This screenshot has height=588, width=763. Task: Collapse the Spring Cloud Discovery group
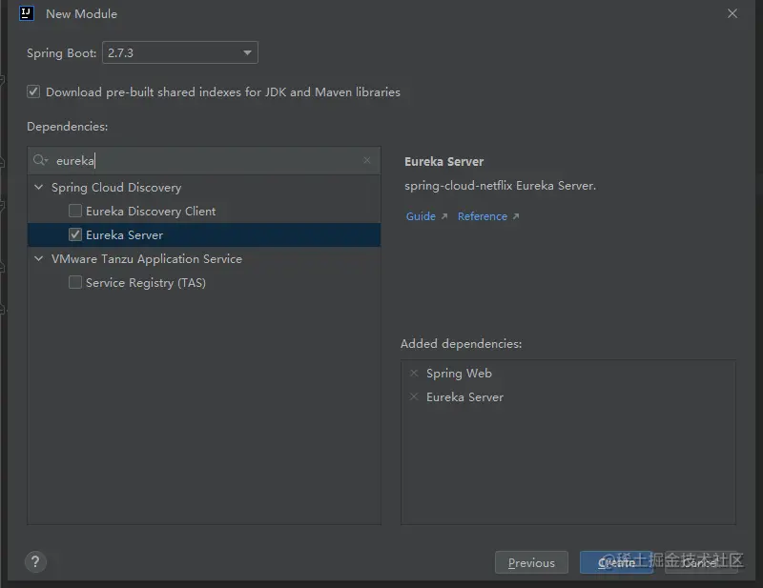point(39,187)
